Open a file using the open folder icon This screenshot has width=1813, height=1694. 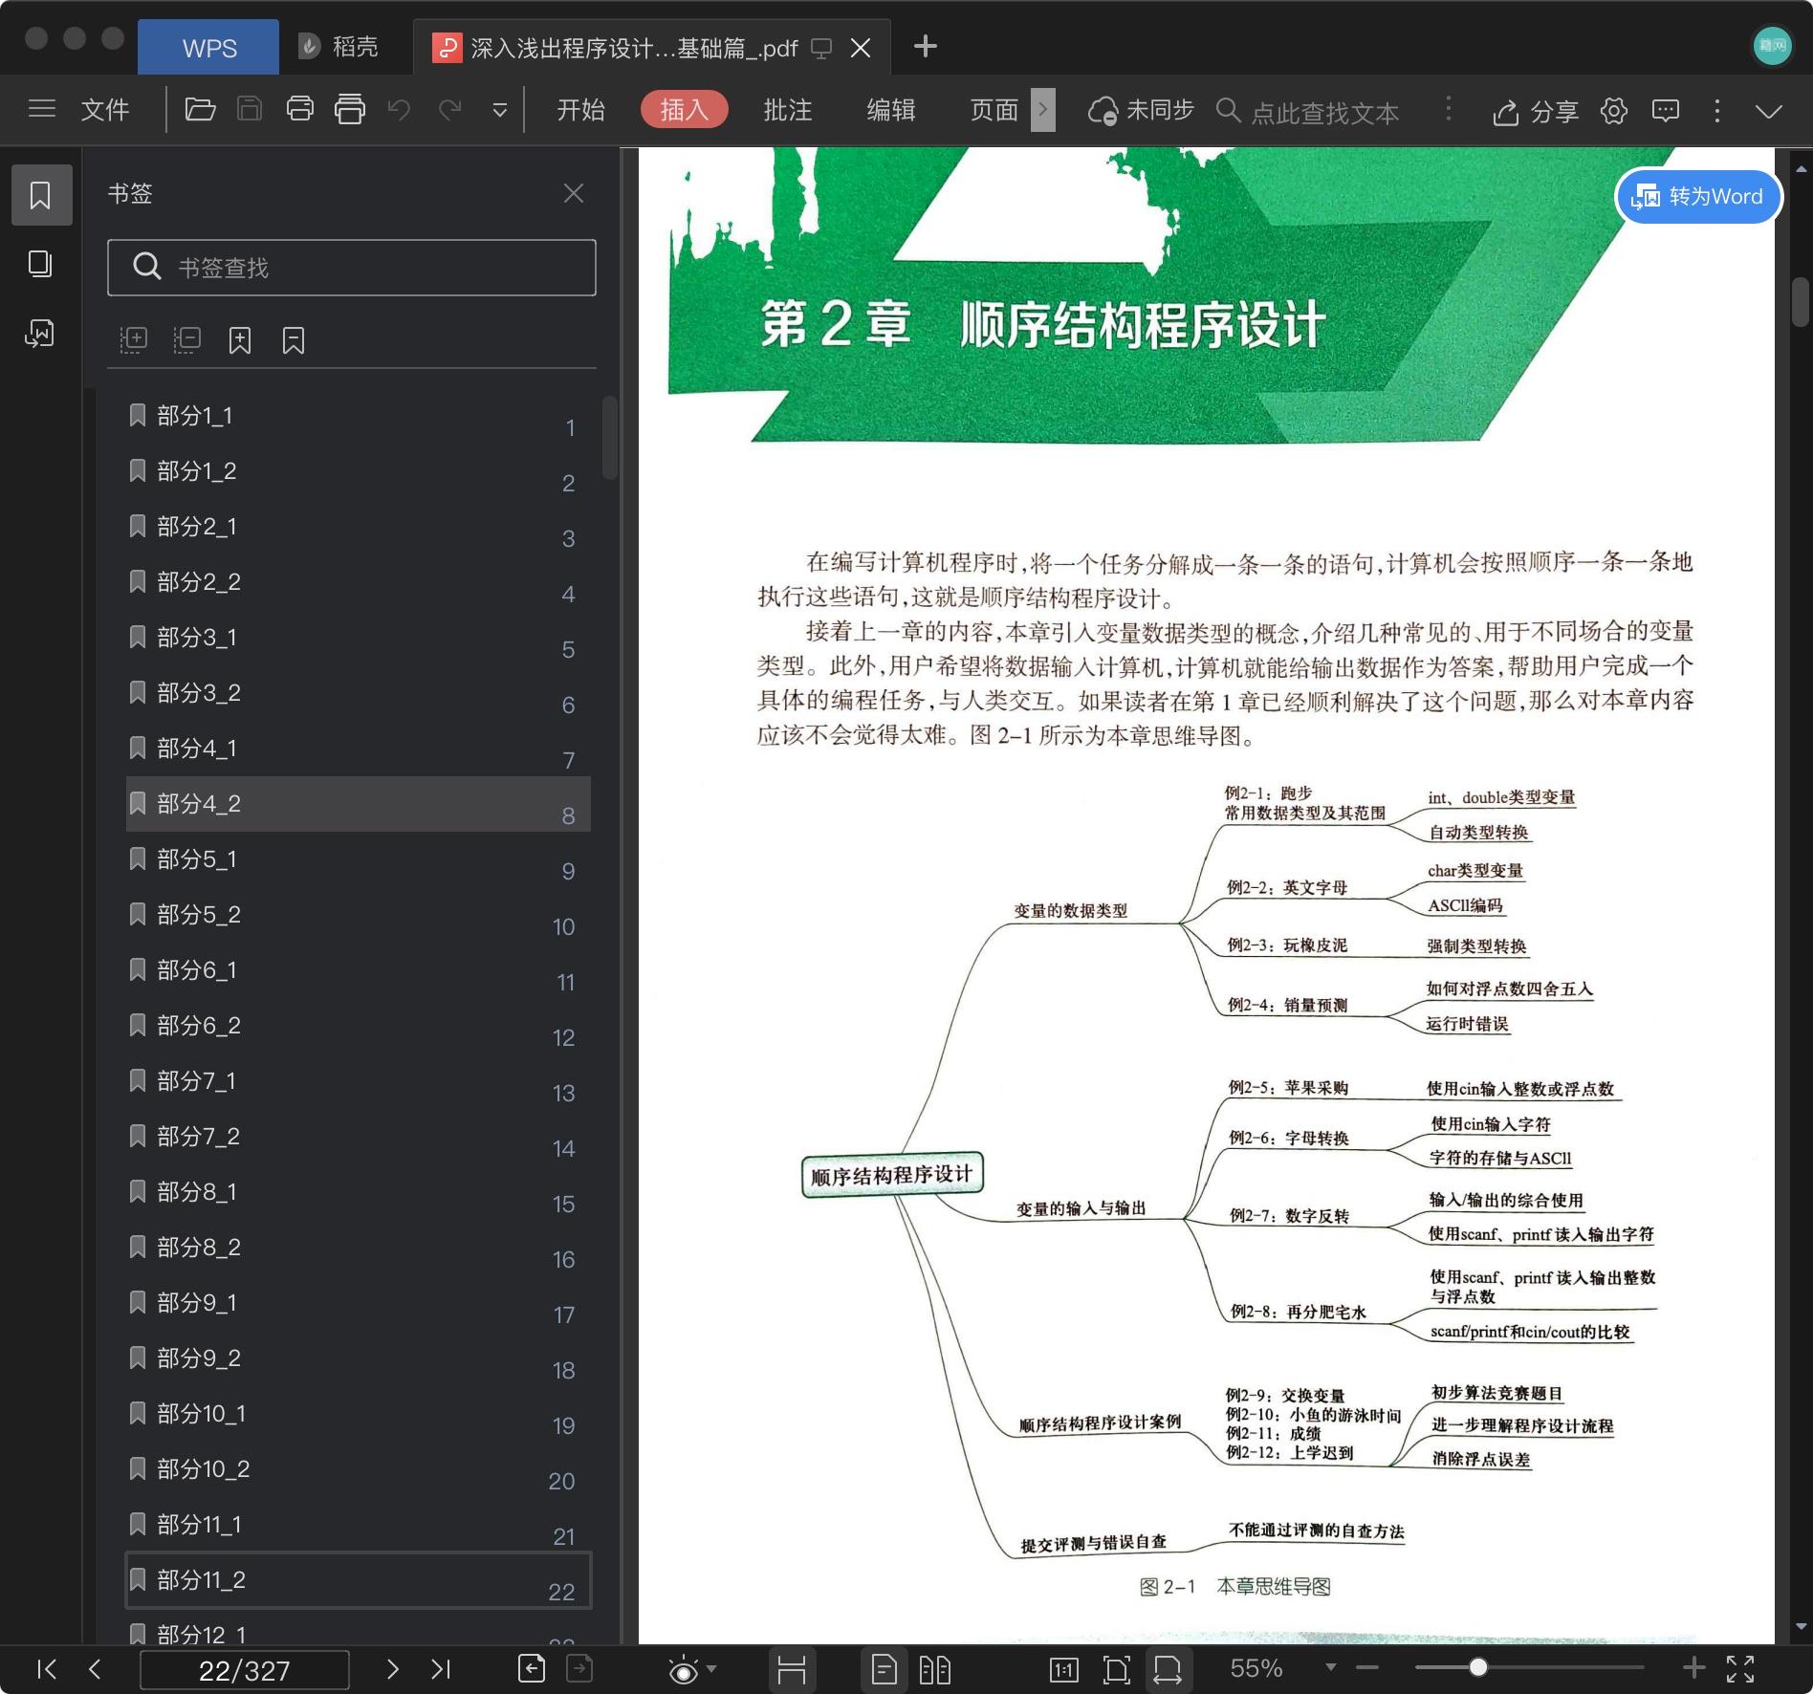point(201,109)
